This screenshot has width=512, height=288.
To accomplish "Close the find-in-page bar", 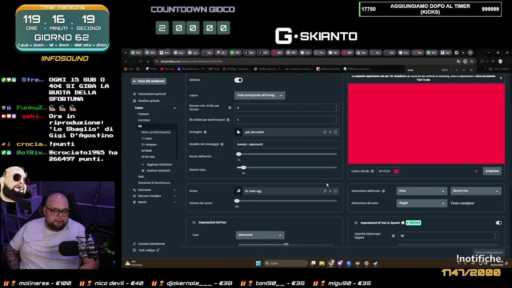I will pos(471,70).
